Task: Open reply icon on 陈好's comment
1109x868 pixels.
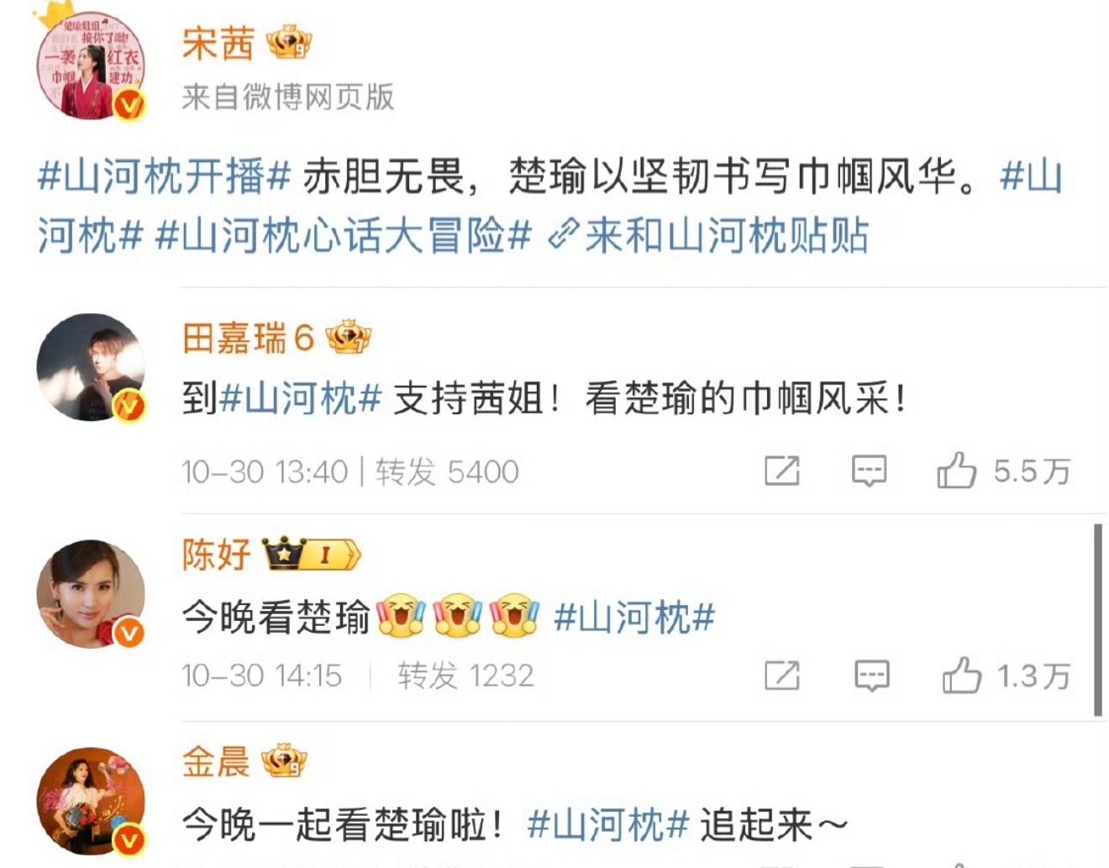Action: (871, 676)
